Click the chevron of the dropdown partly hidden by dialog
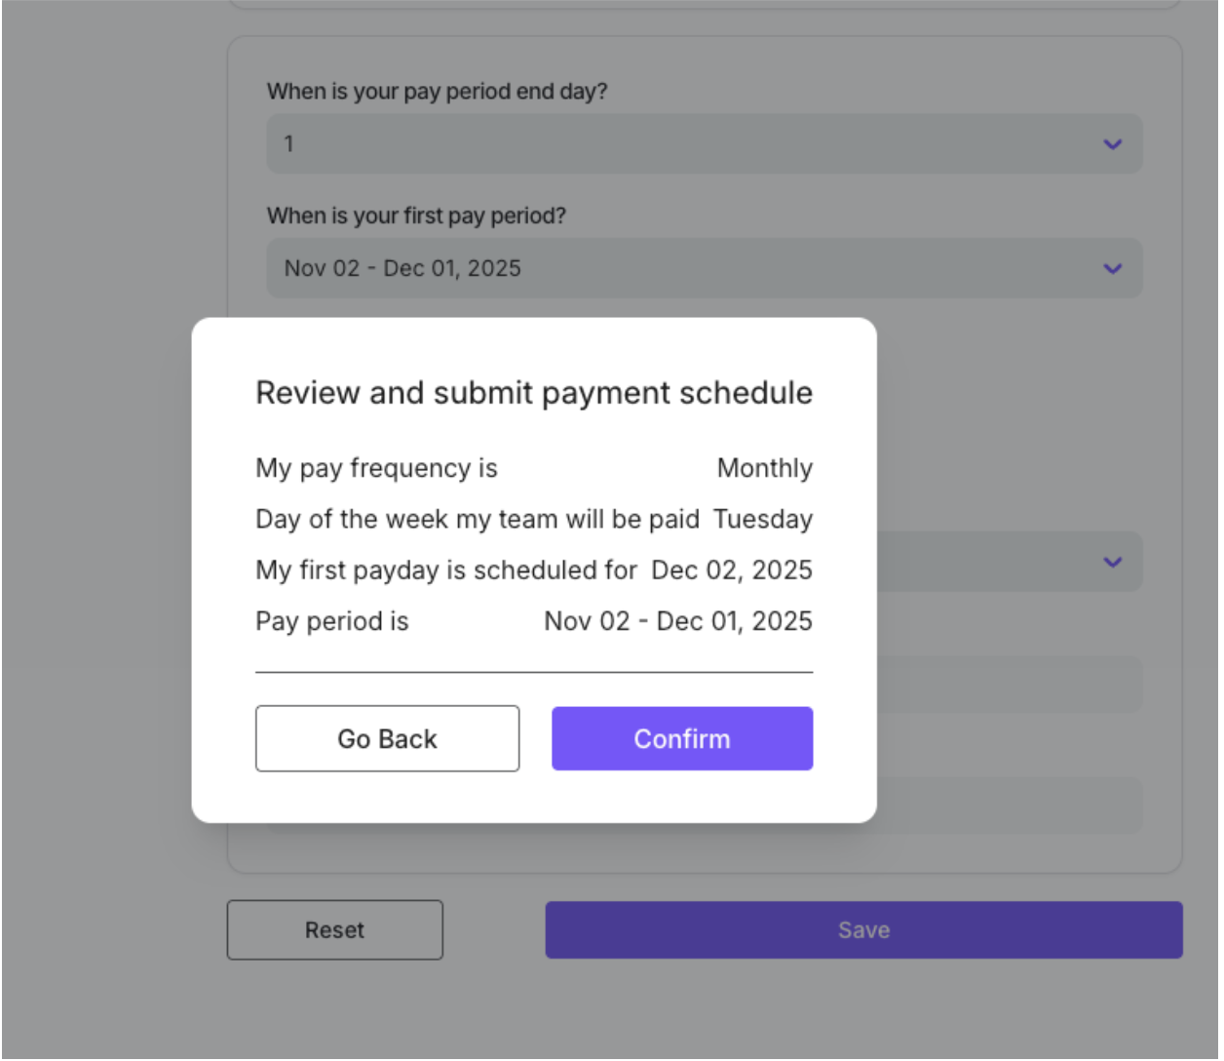This screenshot has height=1061, width=1224. pyautogui.click(x=1112, y=562)
